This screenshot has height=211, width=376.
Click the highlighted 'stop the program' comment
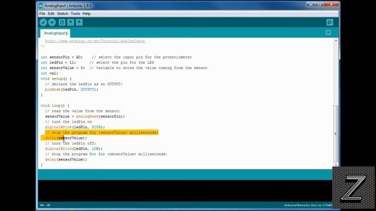(102, 132)
